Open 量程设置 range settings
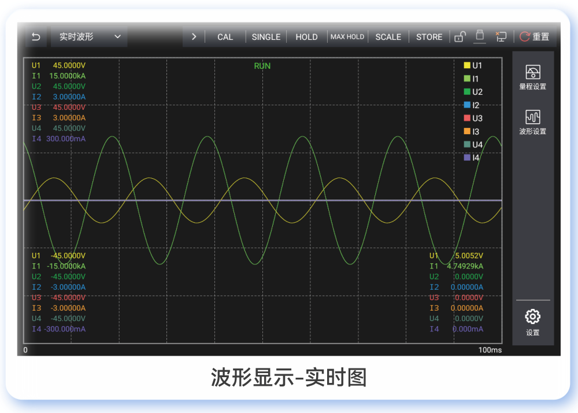 pyautogui.click(x=532, y=78)
